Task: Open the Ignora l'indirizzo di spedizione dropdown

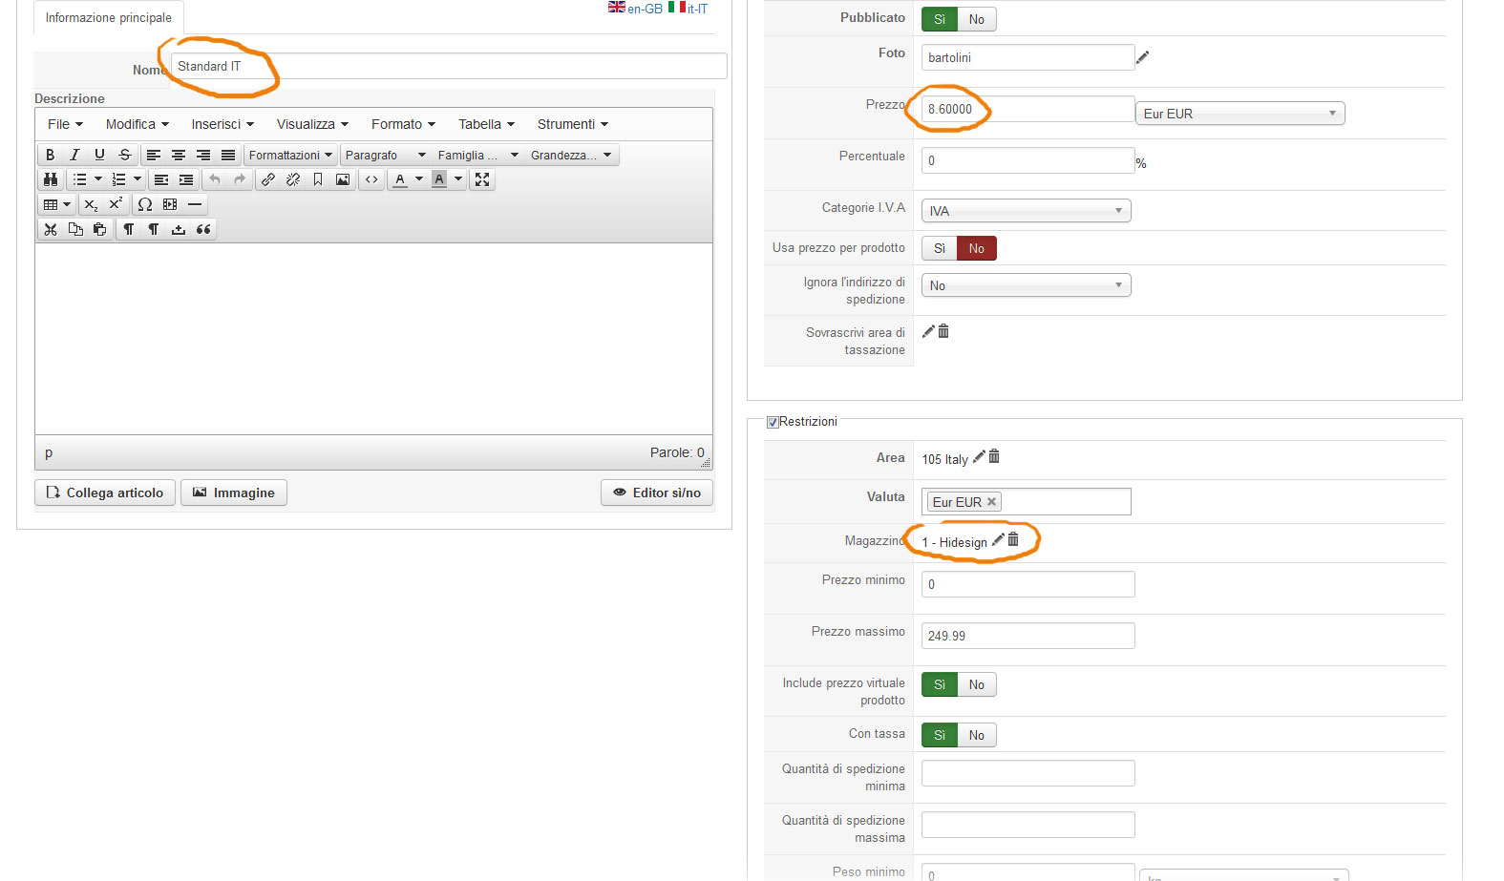Action: tap(1026, 285)
